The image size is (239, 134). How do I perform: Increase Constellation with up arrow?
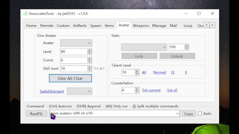(x=137, y=89)
